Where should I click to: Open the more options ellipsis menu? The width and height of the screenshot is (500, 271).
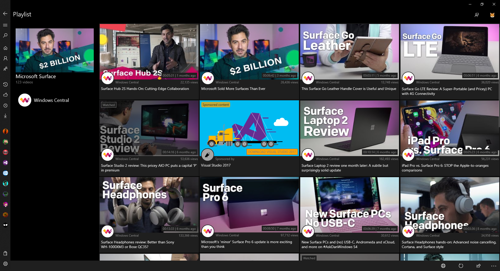[493, 266]
